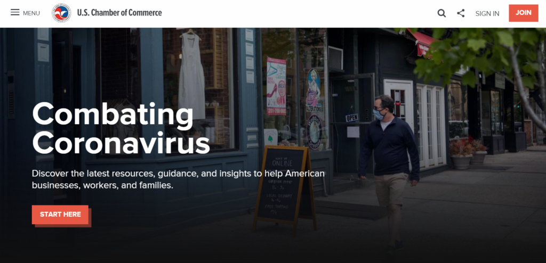The image size is (546, 263).
Task: Click the flower pots on sidewalk
Action: [x=468, y=153]
